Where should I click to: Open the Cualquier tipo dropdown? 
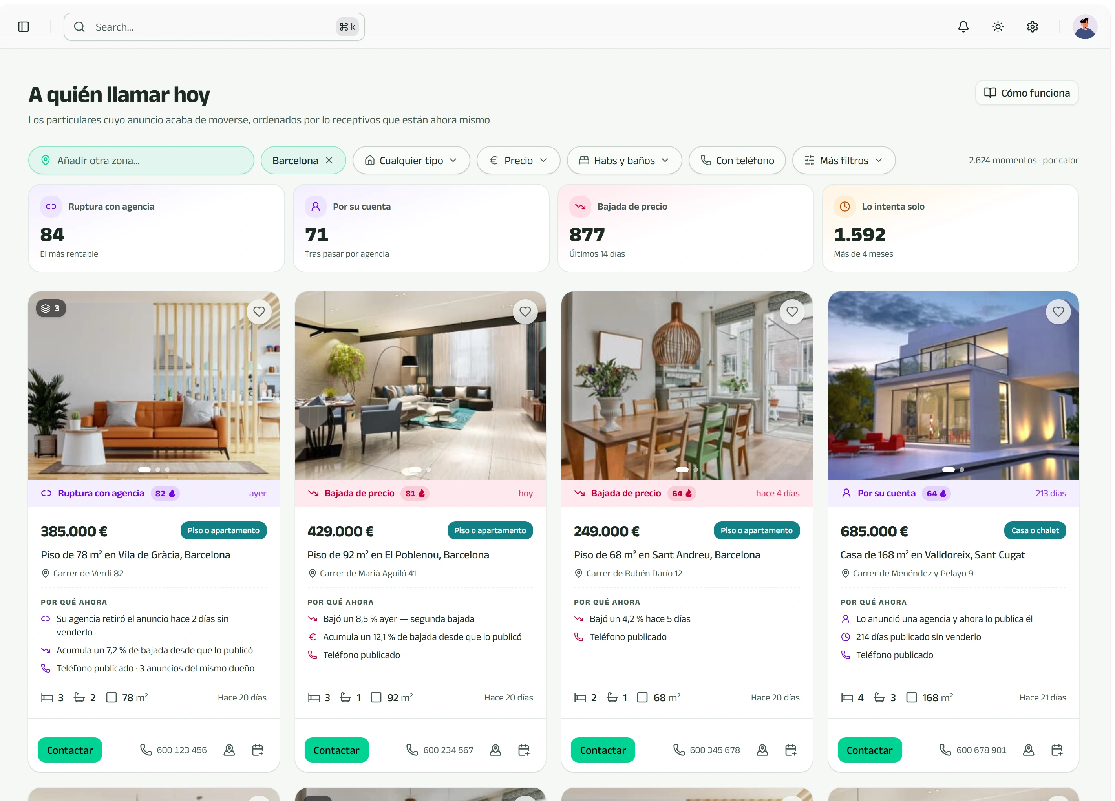411,160
